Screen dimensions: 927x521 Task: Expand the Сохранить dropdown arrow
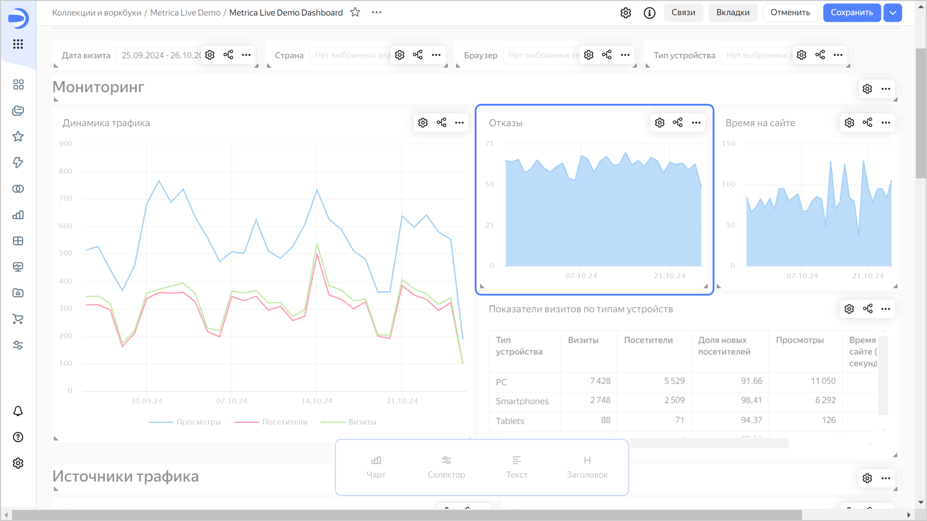point(893,13)
